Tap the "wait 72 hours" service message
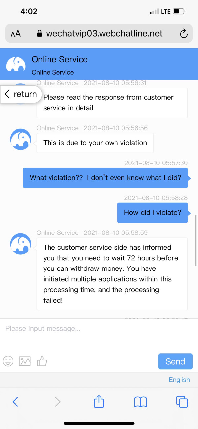This screenshot has height=429, width=198. (112, 274)
